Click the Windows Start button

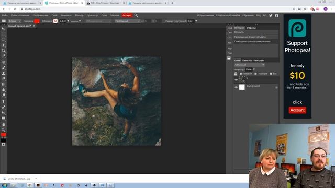pyautogui.click(x=4, y=185)
